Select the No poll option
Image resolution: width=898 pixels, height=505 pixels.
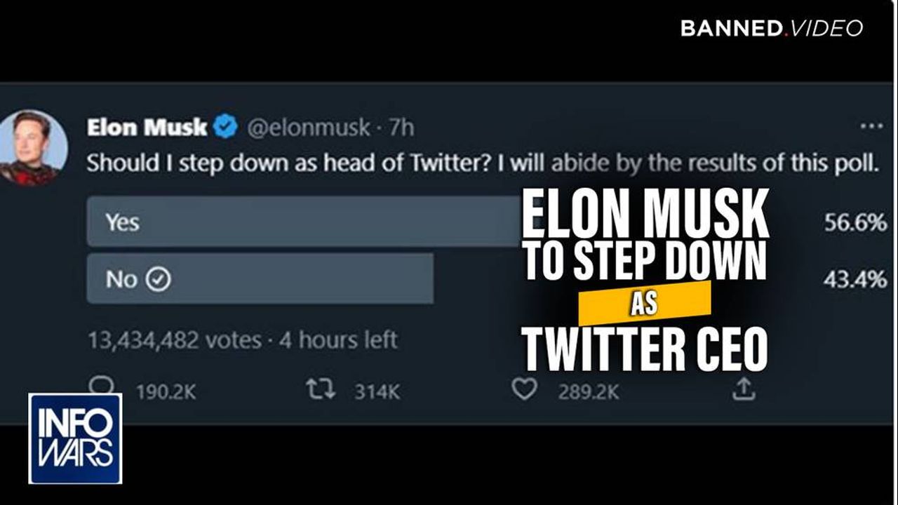260,279
